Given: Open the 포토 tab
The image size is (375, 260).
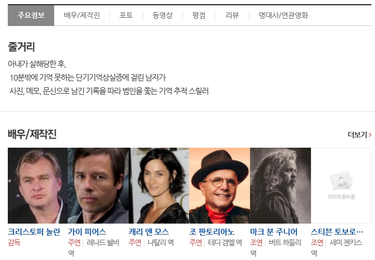Looking at the screenshot, I should pyautogui.click(x=126, y=16).
